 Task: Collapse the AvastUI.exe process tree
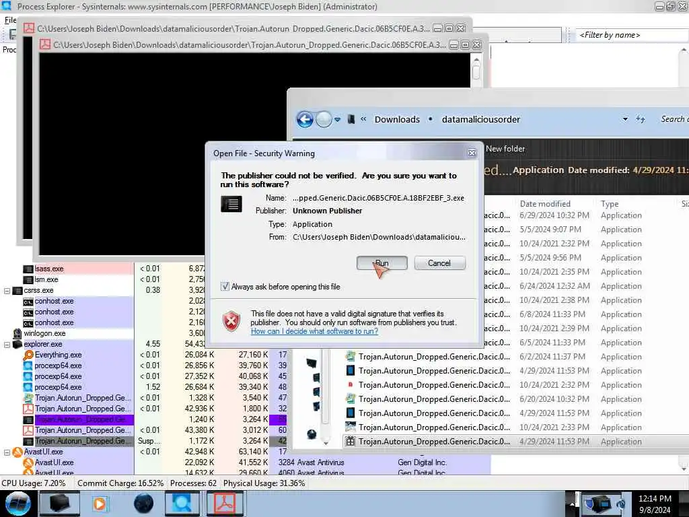pyautogui.click(x=7, y=452)
